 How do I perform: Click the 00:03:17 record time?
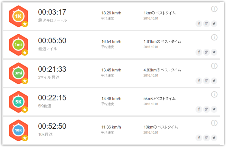click(52, 12)
